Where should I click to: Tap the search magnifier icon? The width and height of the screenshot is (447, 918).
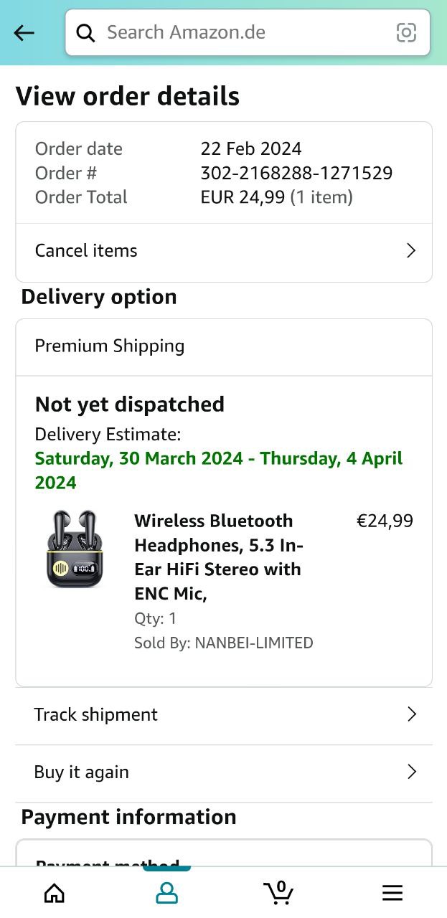coord(86,33)
